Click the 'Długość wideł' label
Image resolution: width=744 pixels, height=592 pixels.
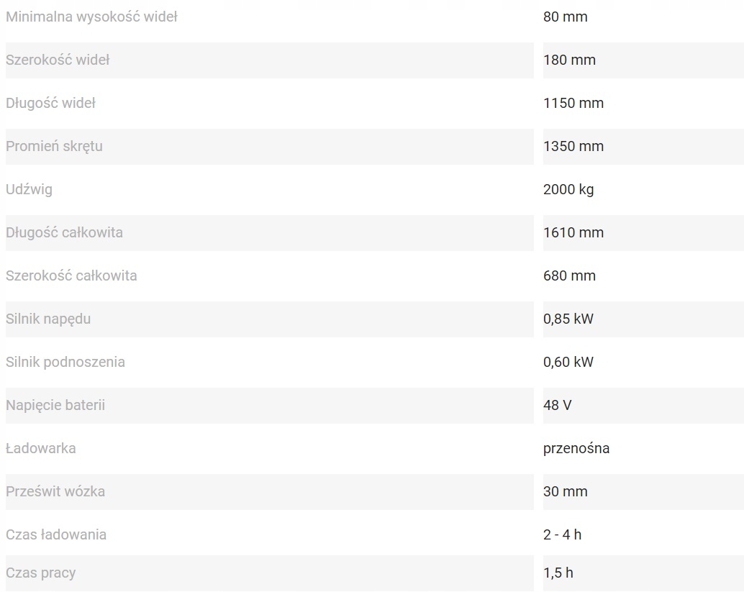pyautogui.click(x=50, y=103)
